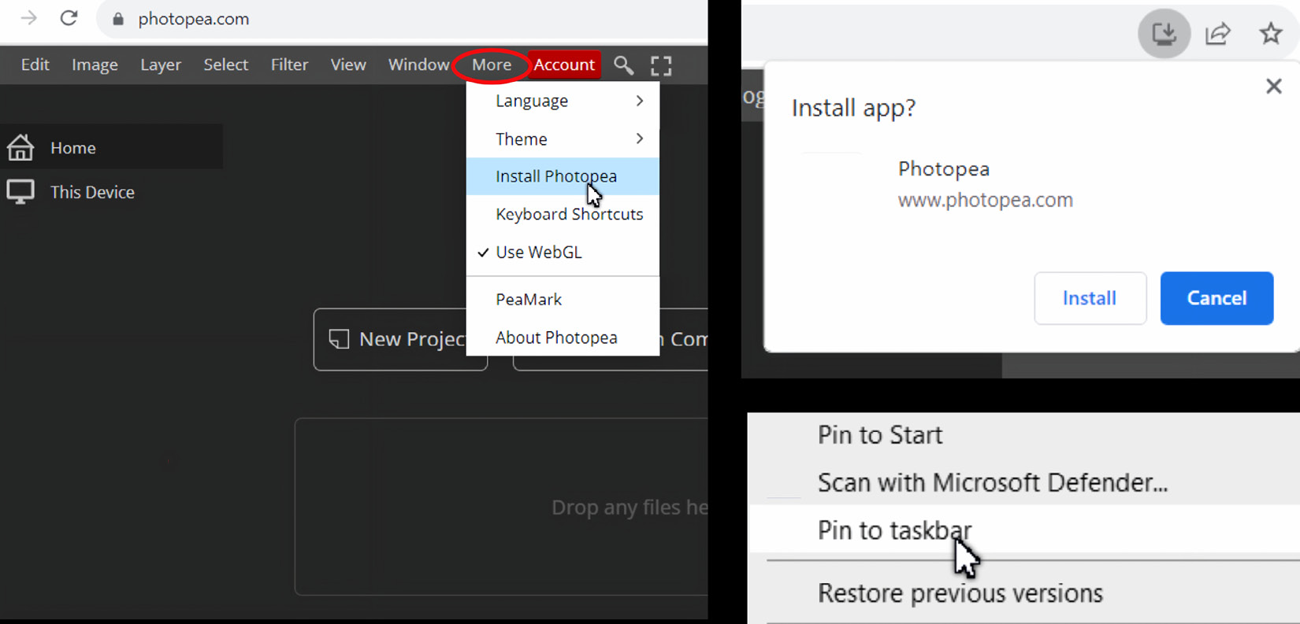Open Photopea search magnifier icon
Screen dimensions: 1300x624
623,65
